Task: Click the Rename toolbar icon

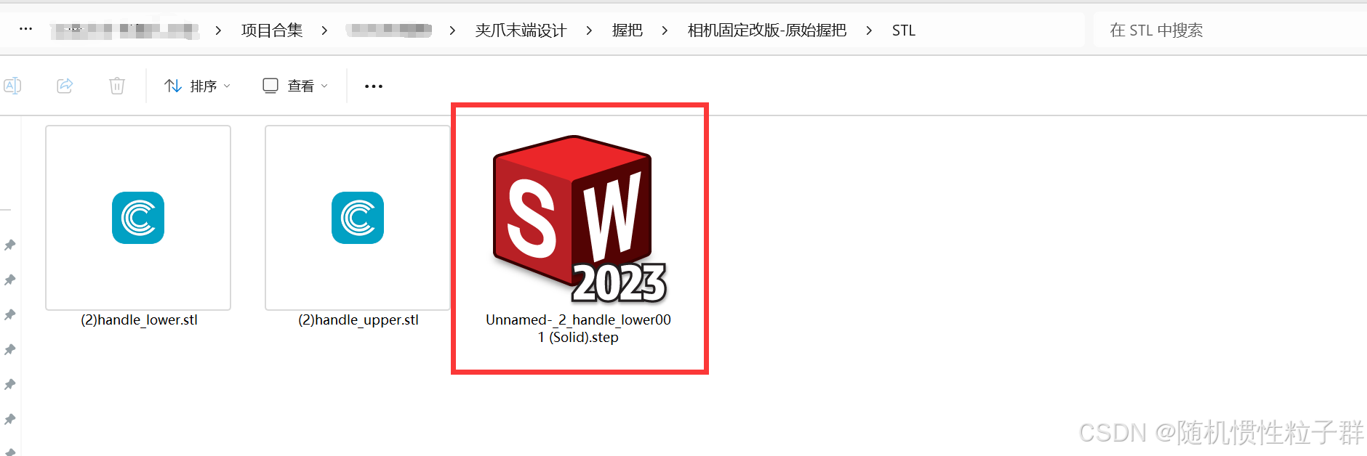Action: pos(12,86)
